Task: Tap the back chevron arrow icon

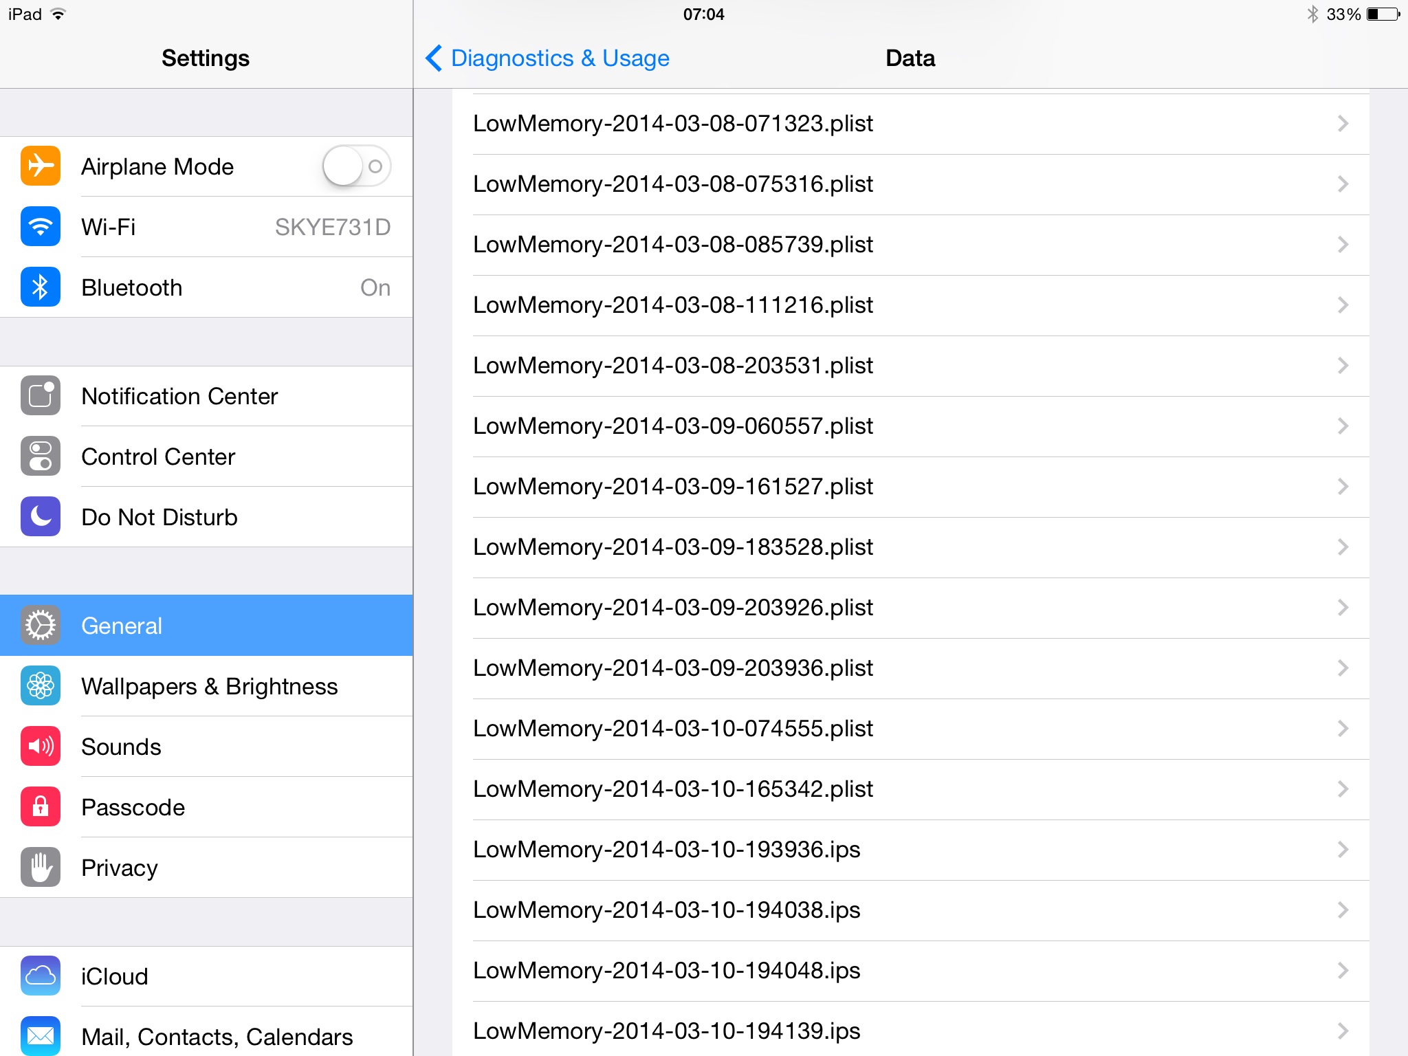Action: click(x=434, y=58)
